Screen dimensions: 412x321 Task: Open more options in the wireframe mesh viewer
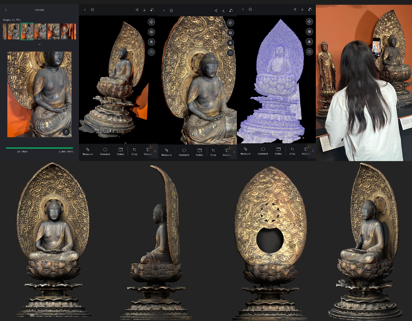(x=250, y=9)
